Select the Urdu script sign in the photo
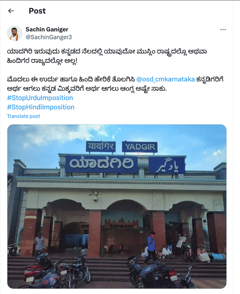This screenshot has height=294, width=240. click(x=167, y=165)
